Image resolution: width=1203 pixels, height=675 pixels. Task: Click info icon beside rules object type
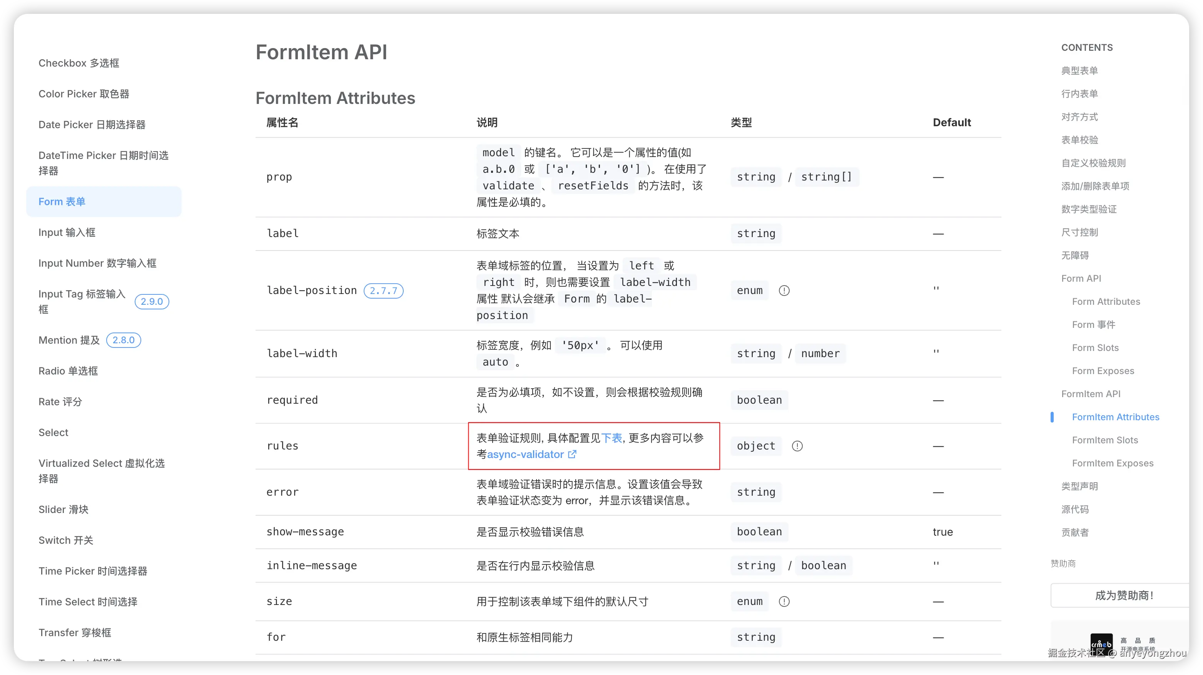pyautogui.click(x=797, y=446)
